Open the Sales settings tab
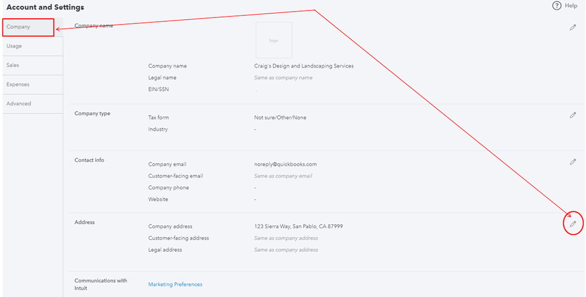586x297 pixels. click(33, 65)
